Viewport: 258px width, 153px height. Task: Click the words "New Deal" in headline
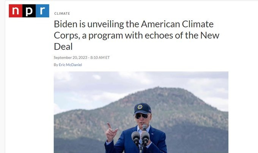coord(137,41)
